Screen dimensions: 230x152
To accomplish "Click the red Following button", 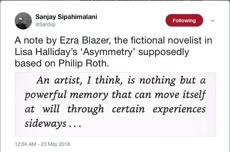I will coord(184,20).
